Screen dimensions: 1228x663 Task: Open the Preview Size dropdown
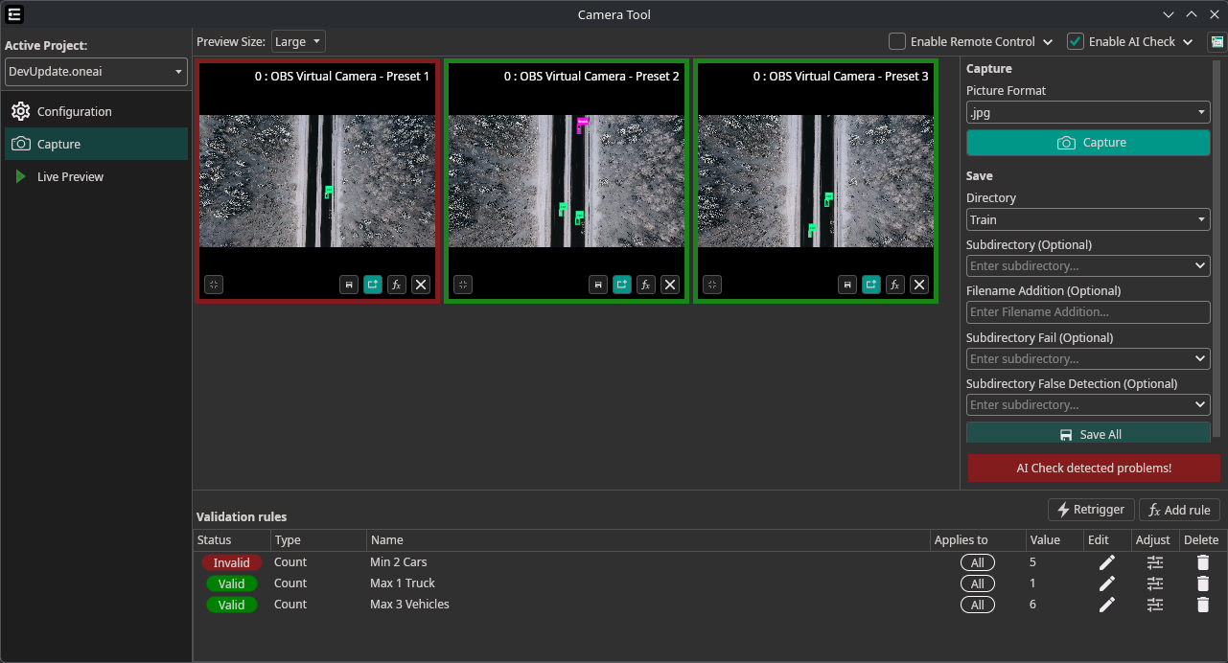tap(298, 41)
